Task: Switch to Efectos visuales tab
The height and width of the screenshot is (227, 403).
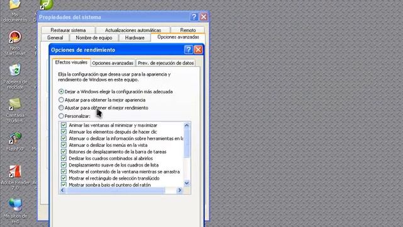Action: 71,62
